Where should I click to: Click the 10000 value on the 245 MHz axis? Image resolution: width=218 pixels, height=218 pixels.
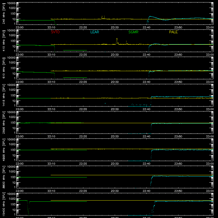point(11,3)
